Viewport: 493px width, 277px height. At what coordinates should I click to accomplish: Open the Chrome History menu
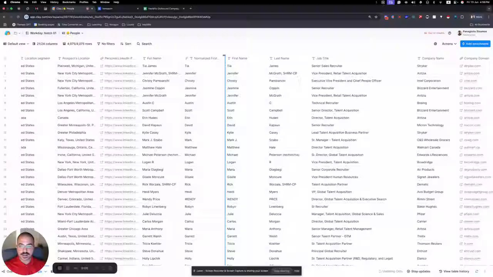54,2
